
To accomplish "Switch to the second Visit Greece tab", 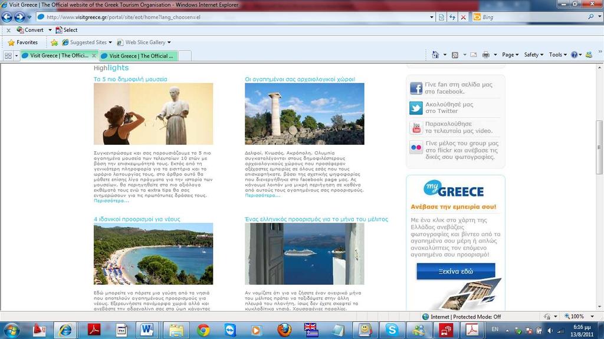I will coord(139,56).
